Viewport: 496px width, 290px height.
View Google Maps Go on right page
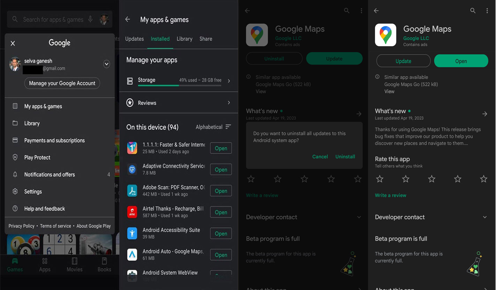pos(389,92)
